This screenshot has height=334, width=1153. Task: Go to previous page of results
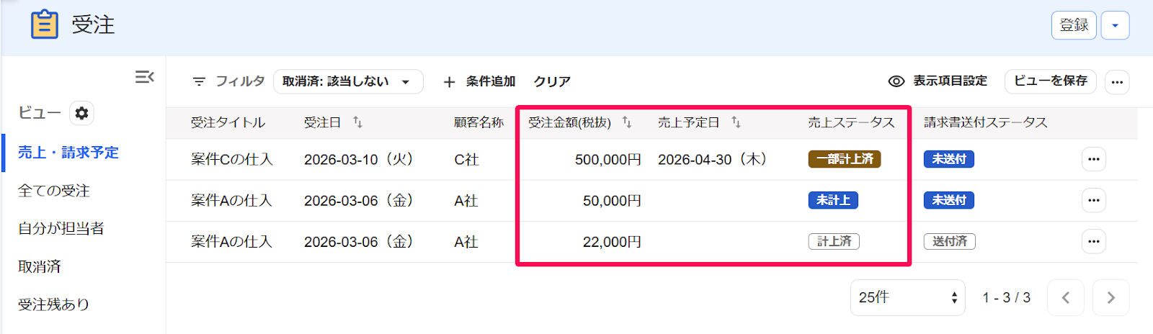(1066, 297)
